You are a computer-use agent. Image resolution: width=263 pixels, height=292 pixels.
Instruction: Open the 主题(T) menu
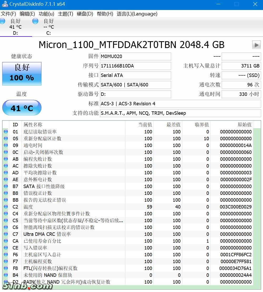pos(65,14)
